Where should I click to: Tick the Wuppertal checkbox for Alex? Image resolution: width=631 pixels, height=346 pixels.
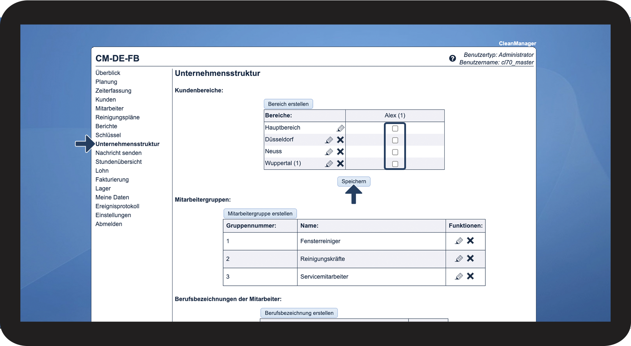395,164
